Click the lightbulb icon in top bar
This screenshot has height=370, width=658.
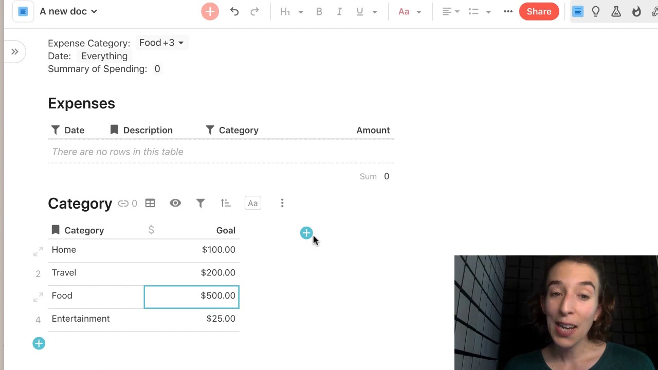pyautogui.click(x=596, y=11)
